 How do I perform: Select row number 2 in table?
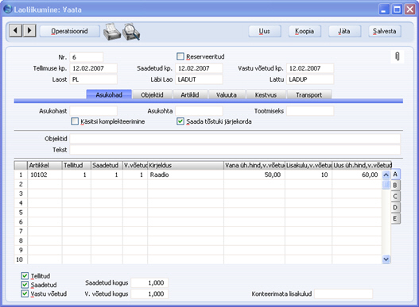(x=21, y=184)
